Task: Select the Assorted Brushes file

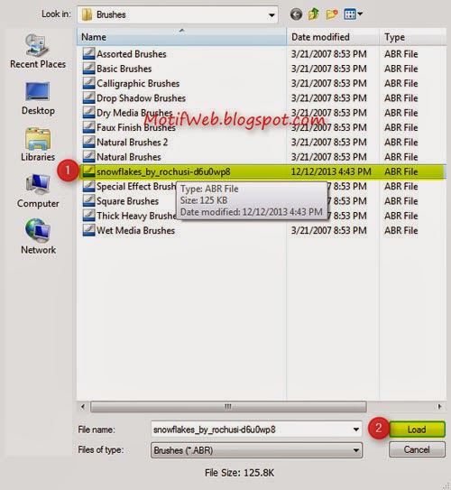Action: [x=132, y=54]
